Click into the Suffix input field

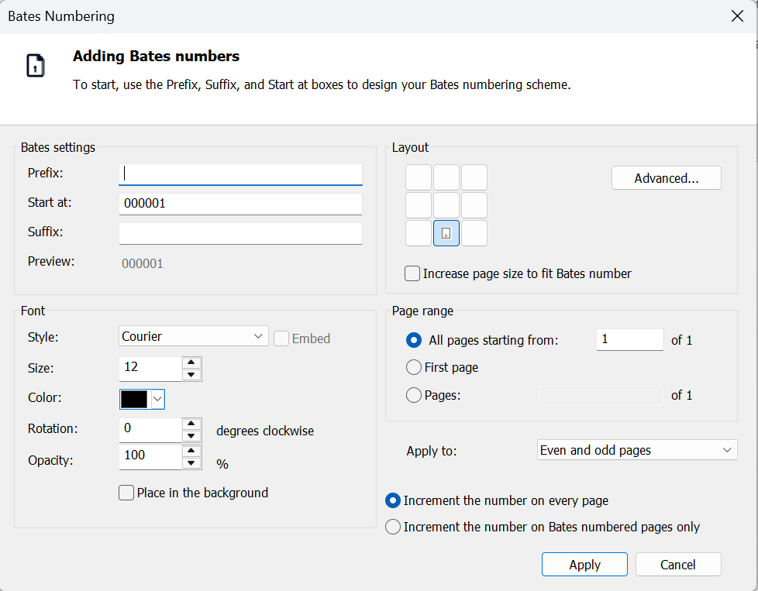coord(240,233)
